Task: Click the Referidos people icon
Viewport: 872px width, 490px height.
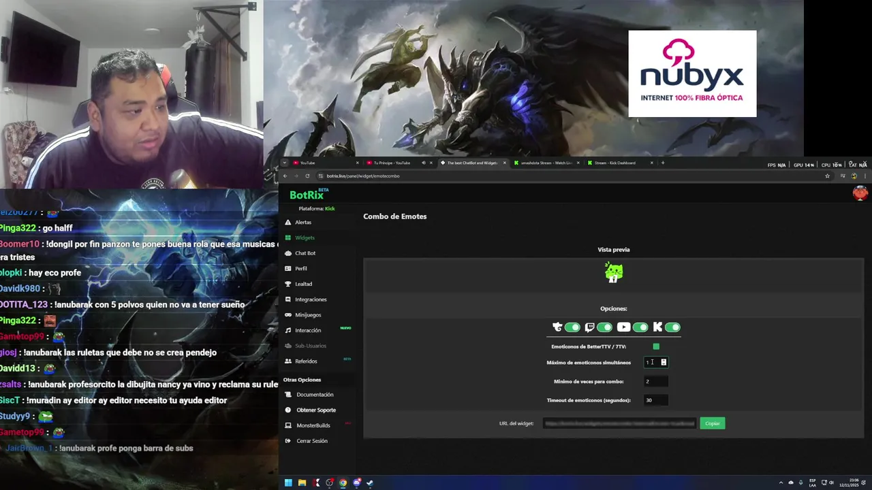Action: pyautogui.click(x=288, y=361)
